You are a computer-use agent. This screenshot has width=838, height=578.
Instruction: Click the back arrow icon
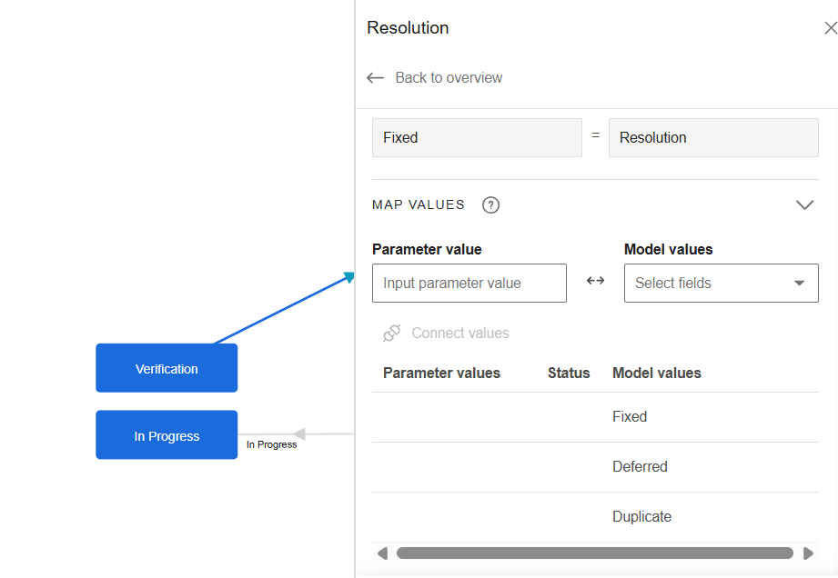[375, 78]
